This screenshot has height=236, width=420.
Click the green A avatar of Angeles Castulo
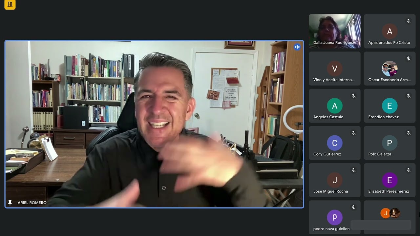click(x=335, y=106)
